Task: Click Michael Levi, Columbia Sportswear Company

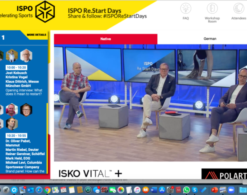Action: (24, 165)
